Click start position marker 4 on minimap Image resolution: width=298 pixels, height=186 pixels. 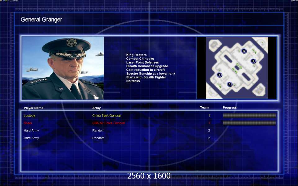[253, 61]
